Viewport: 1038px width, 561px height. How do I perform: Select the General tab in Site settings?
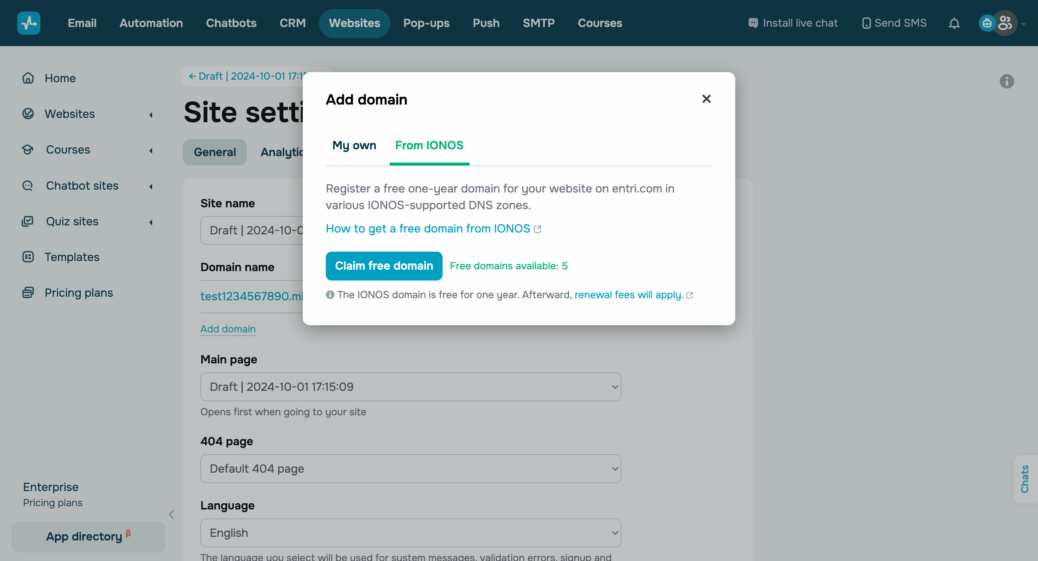pos(215,152)
